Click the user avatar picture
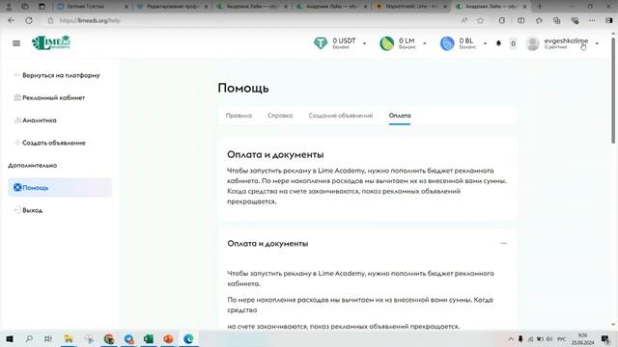Screen dimensions: 618x347 pyautogui.click(x=532, y=43)
